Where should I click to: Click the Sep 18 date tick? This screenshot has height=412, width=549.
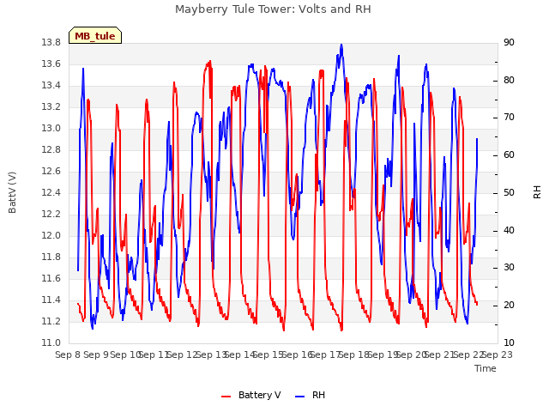coord(354,354)
